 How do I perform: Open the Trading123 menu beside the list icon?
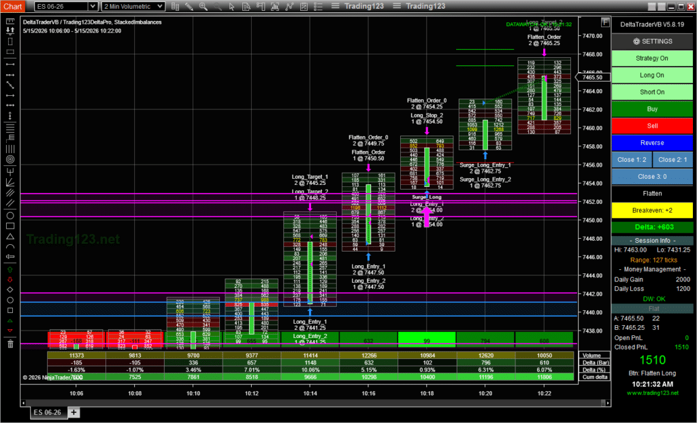[x=358, y=6]
